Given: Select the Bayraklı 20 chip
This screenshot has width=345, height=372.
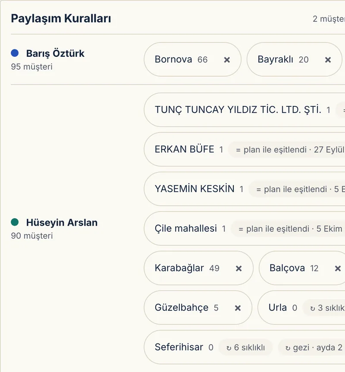Looking at the screenshot, I should tap(294, 59).
